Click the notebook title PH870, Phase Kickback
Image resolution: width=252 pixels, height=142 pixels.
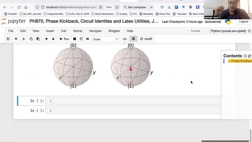tap(94, 21)
